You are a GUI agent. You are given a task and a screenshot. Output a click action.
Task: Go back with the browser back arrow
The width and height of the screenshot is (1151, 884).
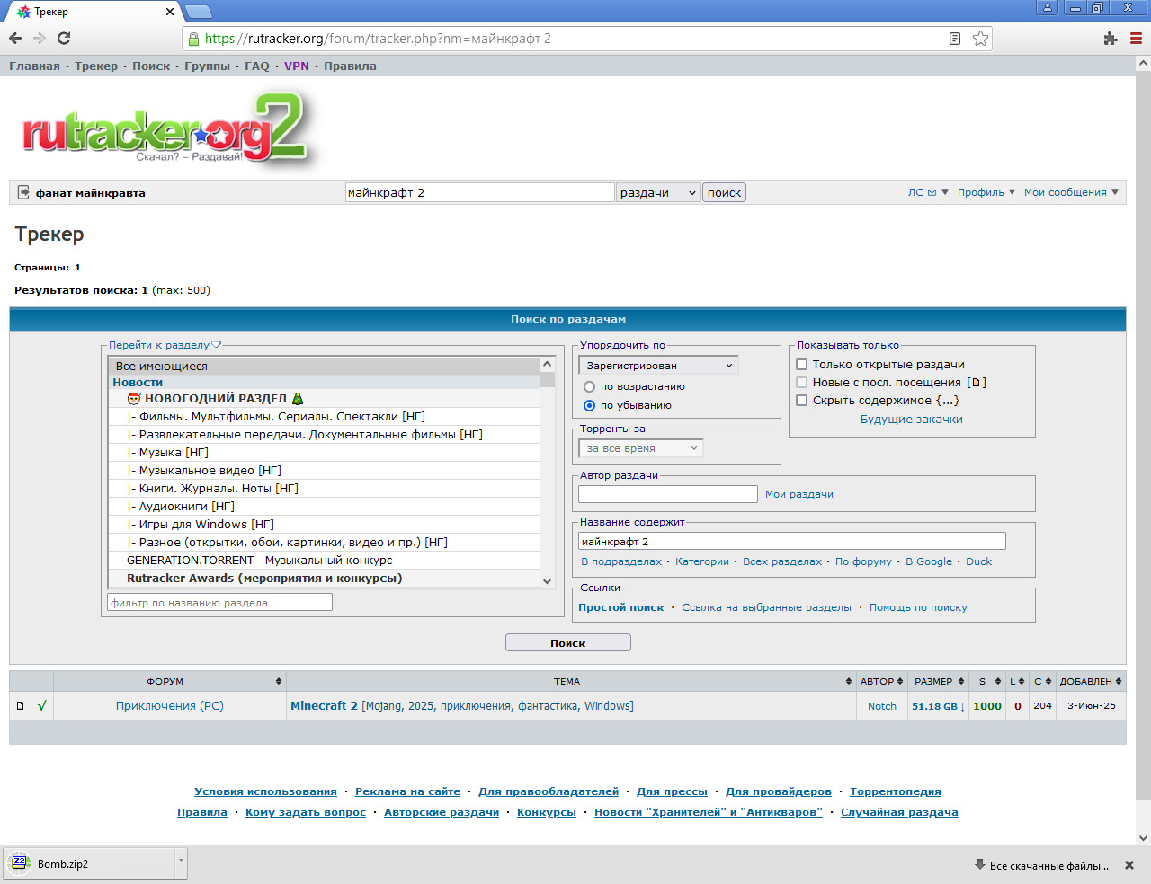point(15,38)
